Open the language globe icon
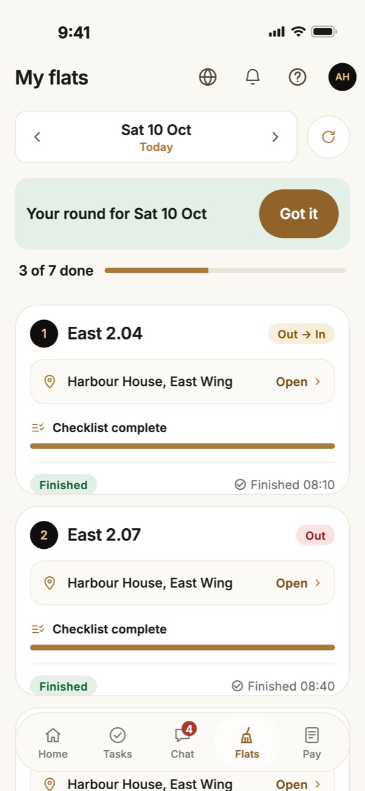 pyautogui.click(x=208, y=77)
